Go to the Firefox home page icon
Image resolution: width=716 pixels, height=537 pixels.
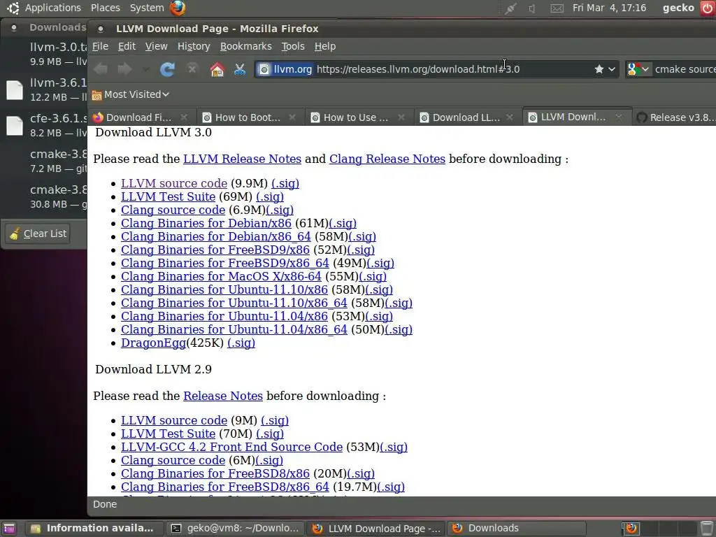pos(217,69)
